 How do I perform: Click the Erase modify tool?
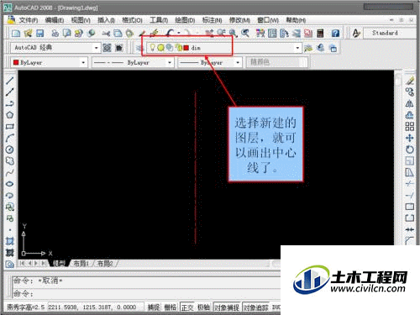(410, 81)
